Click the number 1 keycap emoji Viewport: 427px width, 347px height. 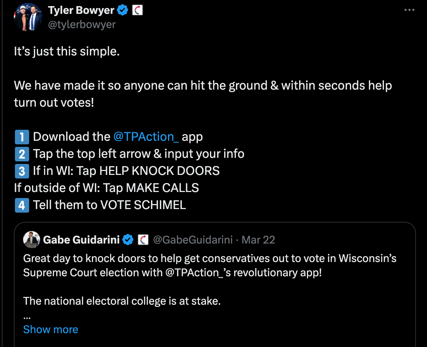pos(21,137)
